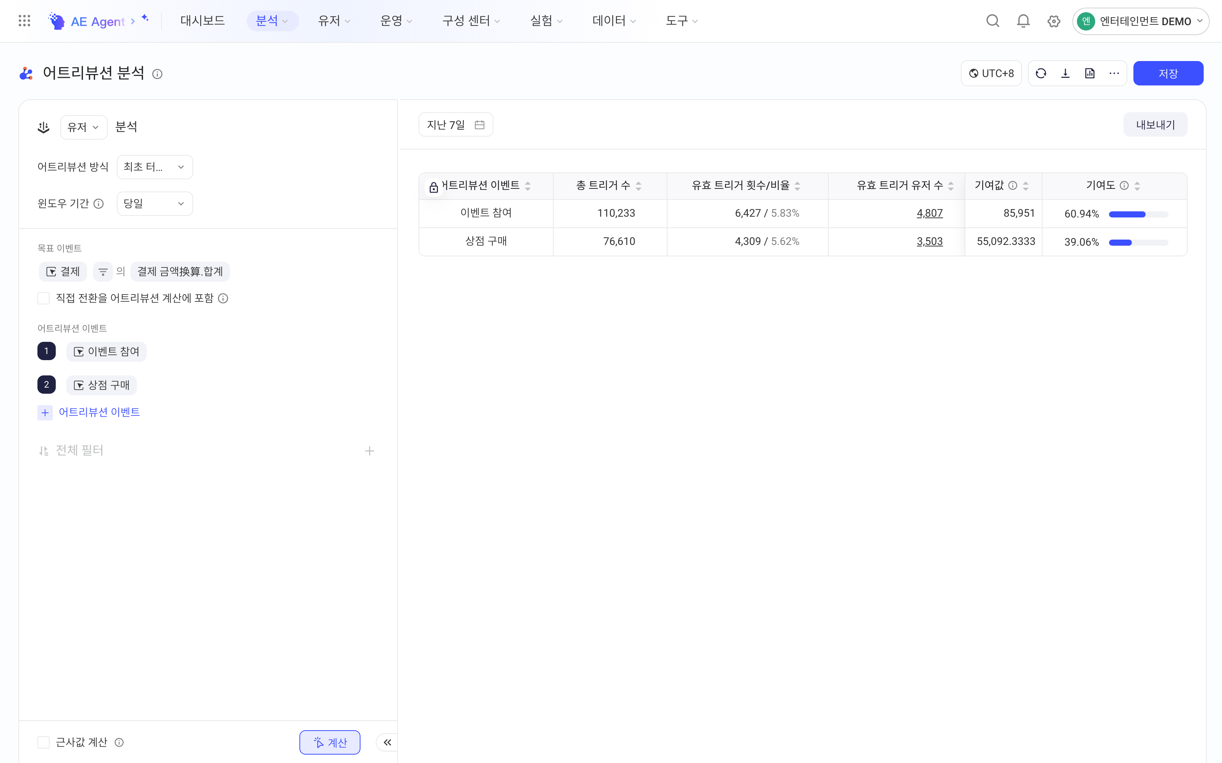The height and width of the screenshot is (763, 1222).
Task: Click info icon beside 윈도우 기간
Action: pyautogui.click(x=99, y=204)
